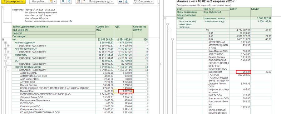Collapse the account 19 group
The image size is (281, 114).
point(170,30)
